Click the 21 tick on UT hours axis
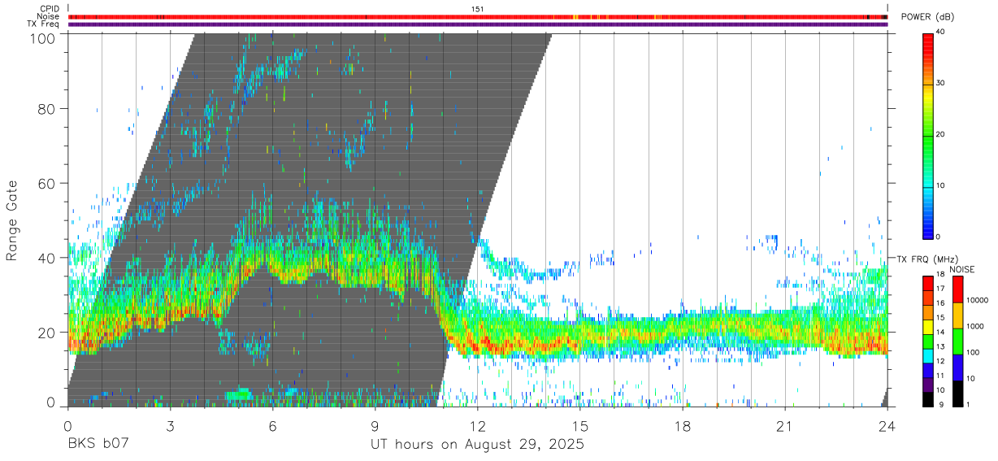 click(785, 425)
